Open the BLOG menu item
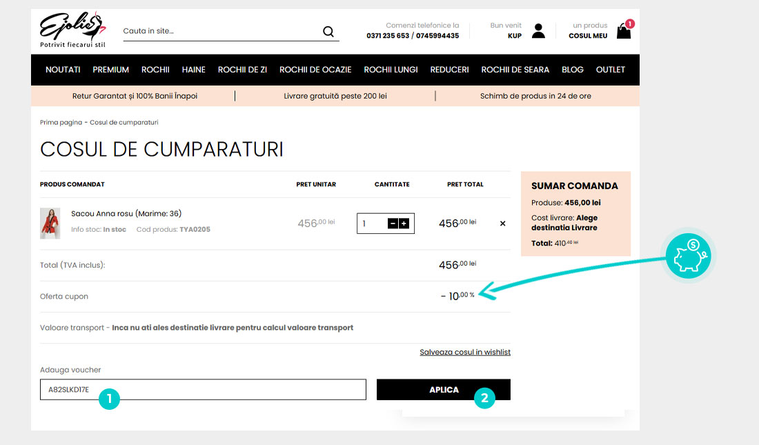 572,70
